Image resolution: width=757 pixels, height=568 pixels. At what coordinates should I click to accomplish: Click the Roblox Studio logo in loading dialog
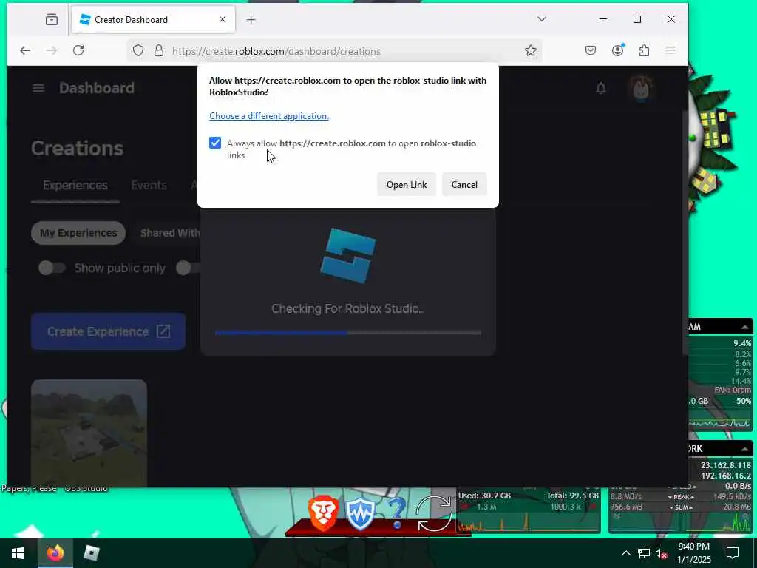click(347, 255)
